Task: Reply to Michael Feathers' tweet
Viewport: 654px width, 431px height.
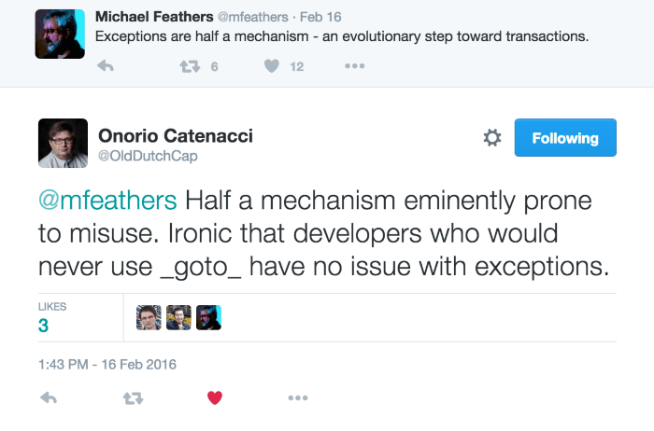Action: pos(106,67)
